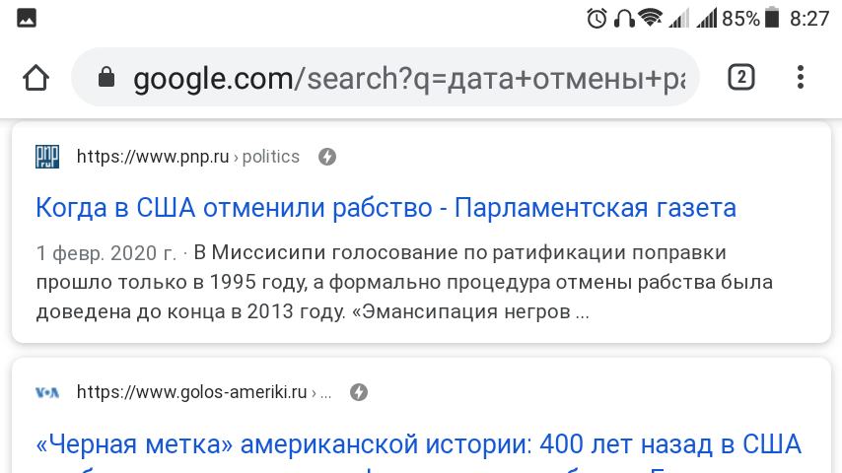Image resolution: width=842 pixels, height=473 pixels.
Task: Tap the alarm clock status icon
Action: (x=596, y=19)
